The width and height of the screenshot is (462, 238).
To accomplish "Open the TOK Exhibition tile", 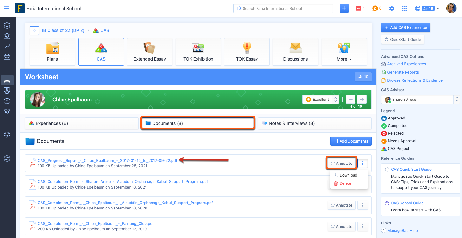I will click(198, 52).
